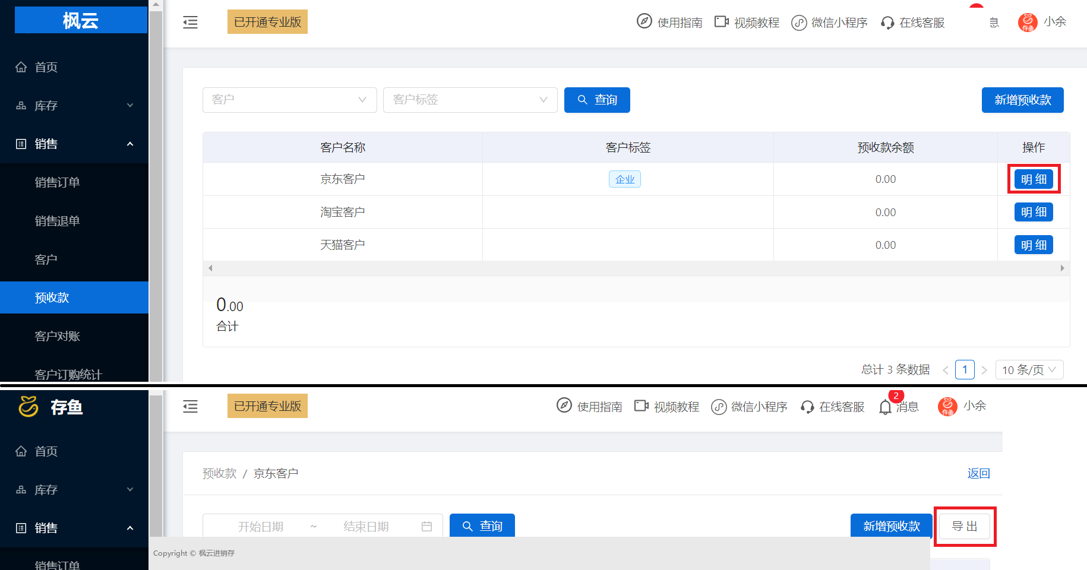Click the 开始日期 input field
1087x570 pixels.
tap(260, 527)
